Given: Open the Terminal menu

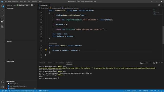Looking at the screenshot, I should pyautogui.click(x=35, y=2).
